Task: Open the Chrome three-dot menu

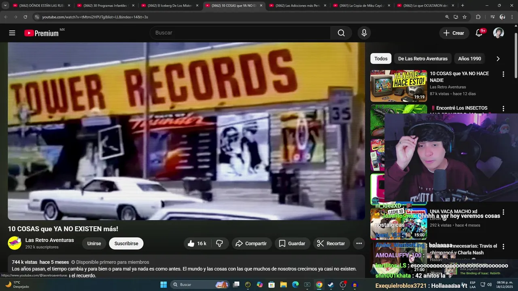Action: click(x=512, y=17)
